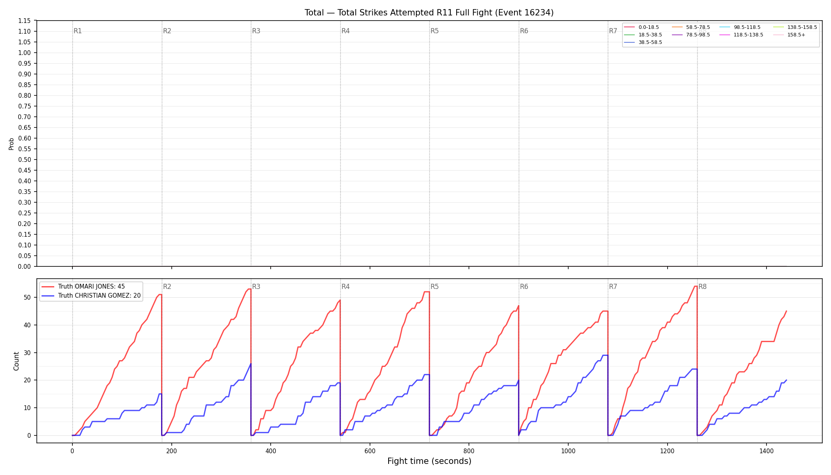Click the R1 round marker in probability plot
831x475 pixels.
(x=78, y=31)
